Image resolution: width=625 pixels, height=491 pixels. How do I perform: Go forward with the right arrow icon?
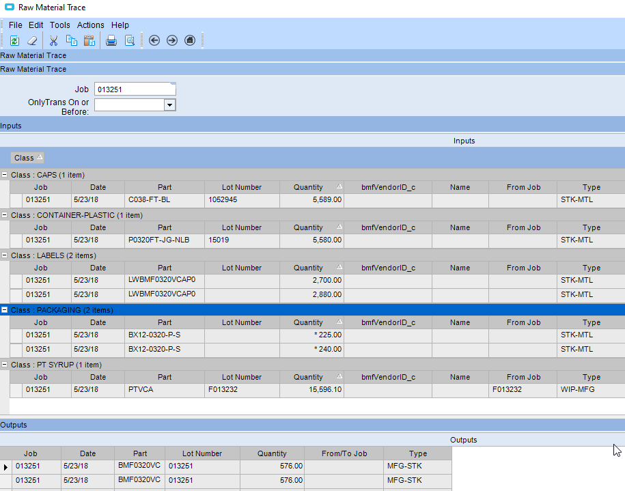pos(172,40)
